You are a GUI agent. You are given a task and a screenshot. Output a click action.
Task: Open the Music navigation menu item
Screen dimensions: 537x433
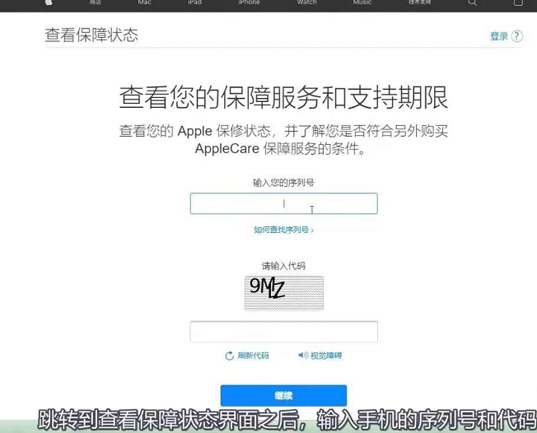point(362,2)
